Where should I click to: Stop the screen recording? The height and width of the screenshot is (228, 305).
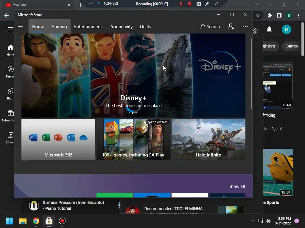189,4
